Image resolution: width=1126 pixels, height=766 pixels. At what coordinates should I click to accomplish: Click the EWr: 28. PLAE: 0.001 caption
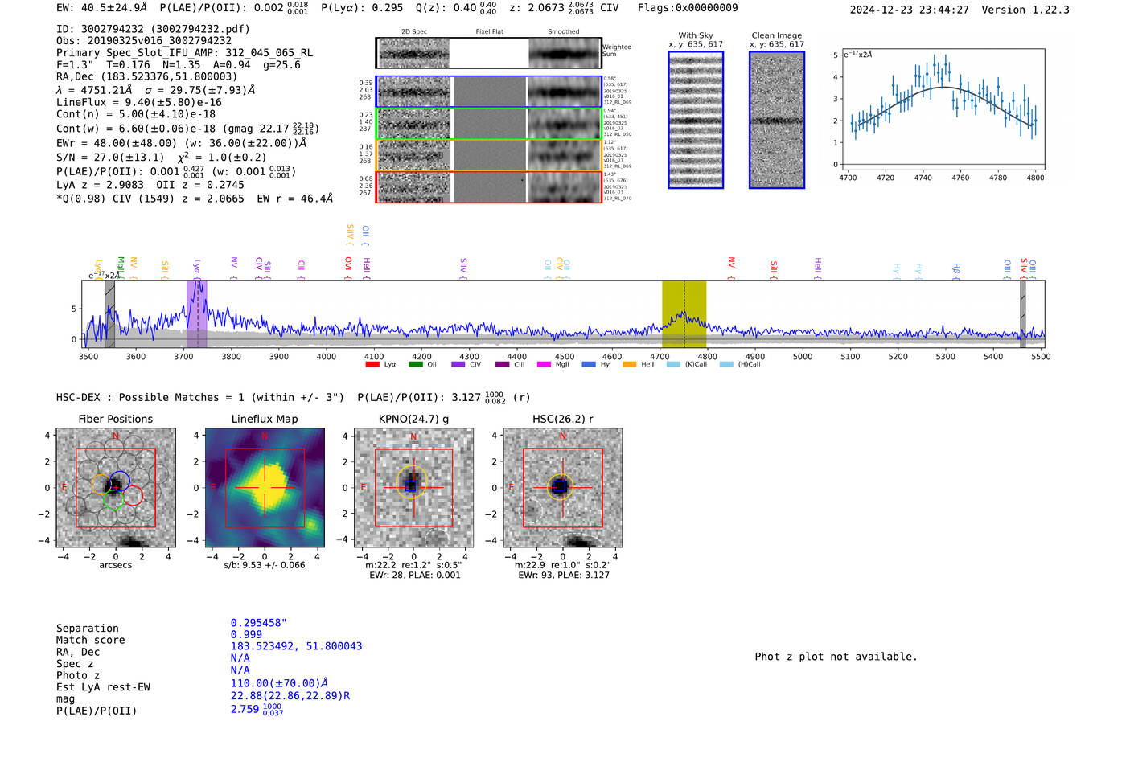[415, 576]
